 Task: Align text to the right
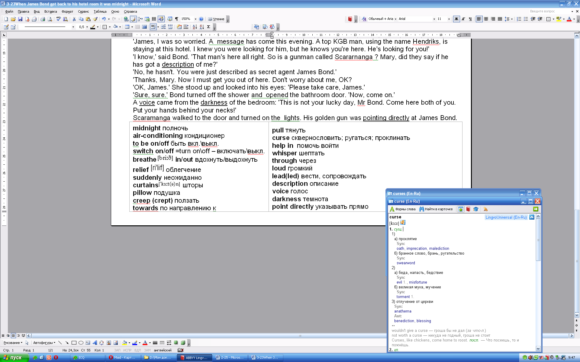click(x=493, y=19)
